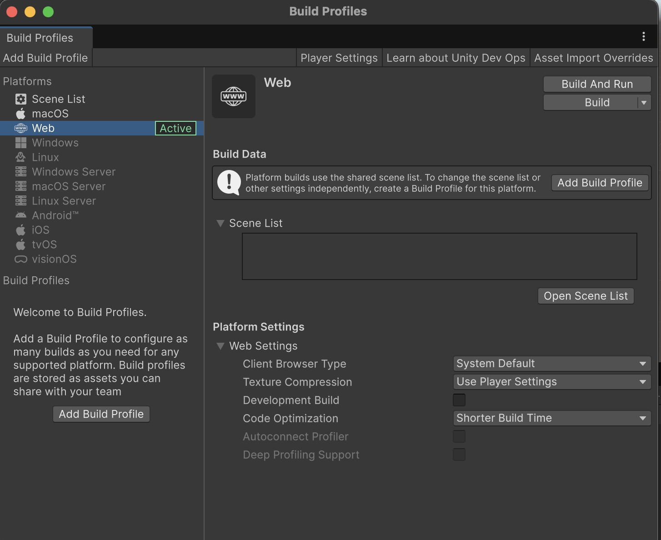Click the visionOS headset icon

point(21,259)
